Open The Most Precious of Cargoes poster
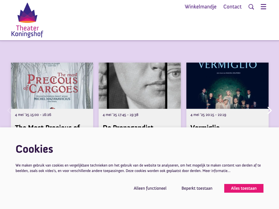 pos(52,86)
